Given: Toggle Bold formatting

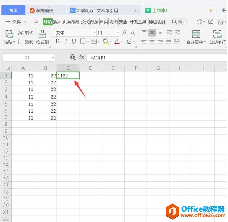Looking at the screenshot, I should [x=58, y=41].
